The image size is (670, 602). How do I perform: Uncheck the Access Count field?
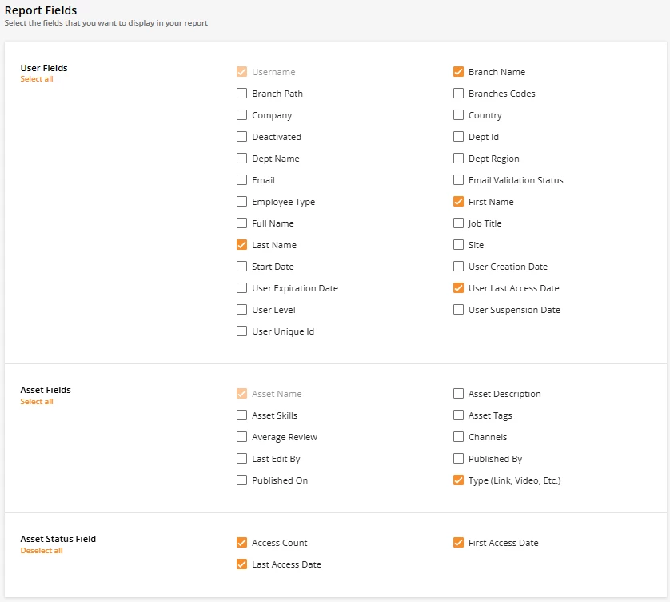[242, 543]
